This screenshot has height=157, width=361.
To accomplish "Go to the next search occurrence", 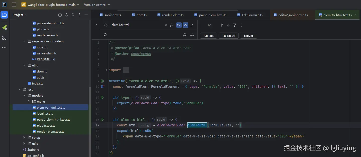I will 228,25.
